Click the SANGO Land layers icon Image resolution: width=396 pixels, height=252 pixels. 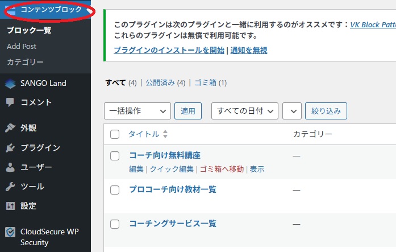tap(10, 83)
